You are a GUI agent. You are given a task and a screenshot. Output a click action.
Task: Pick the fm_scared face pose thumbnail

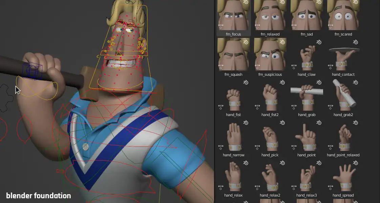point(343,15)
